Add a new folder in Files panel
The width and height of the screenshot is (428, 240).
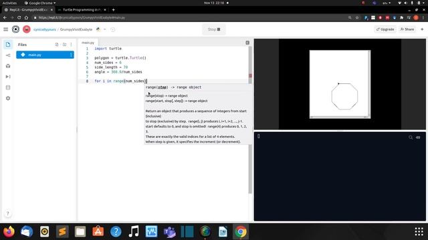(x=64, y=45)
